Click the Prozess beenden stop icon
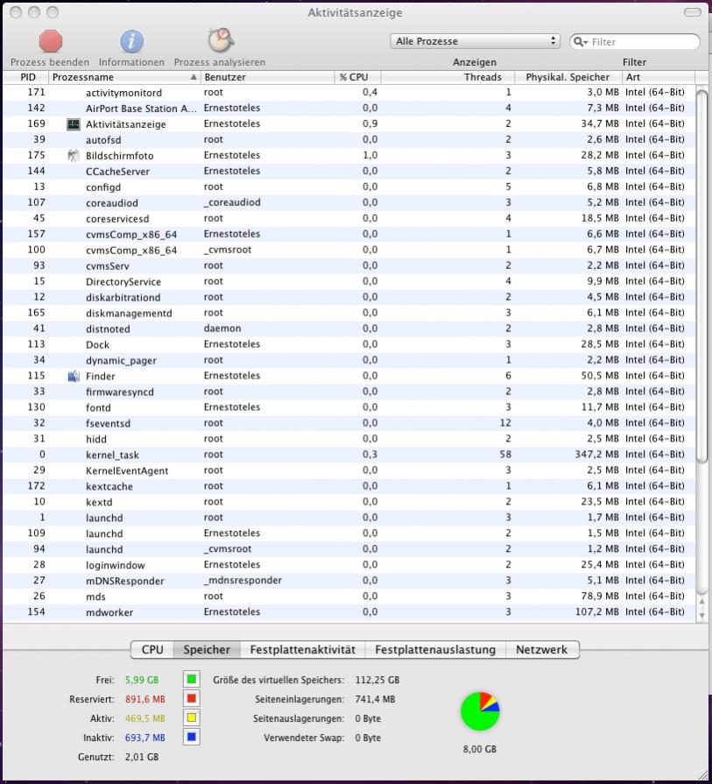 click(x=51, y=41)
